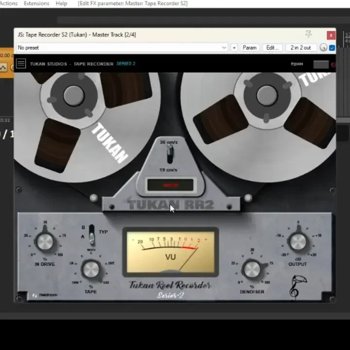Flip the 38/19 cm/s speed switch

[x=170, y=154]
